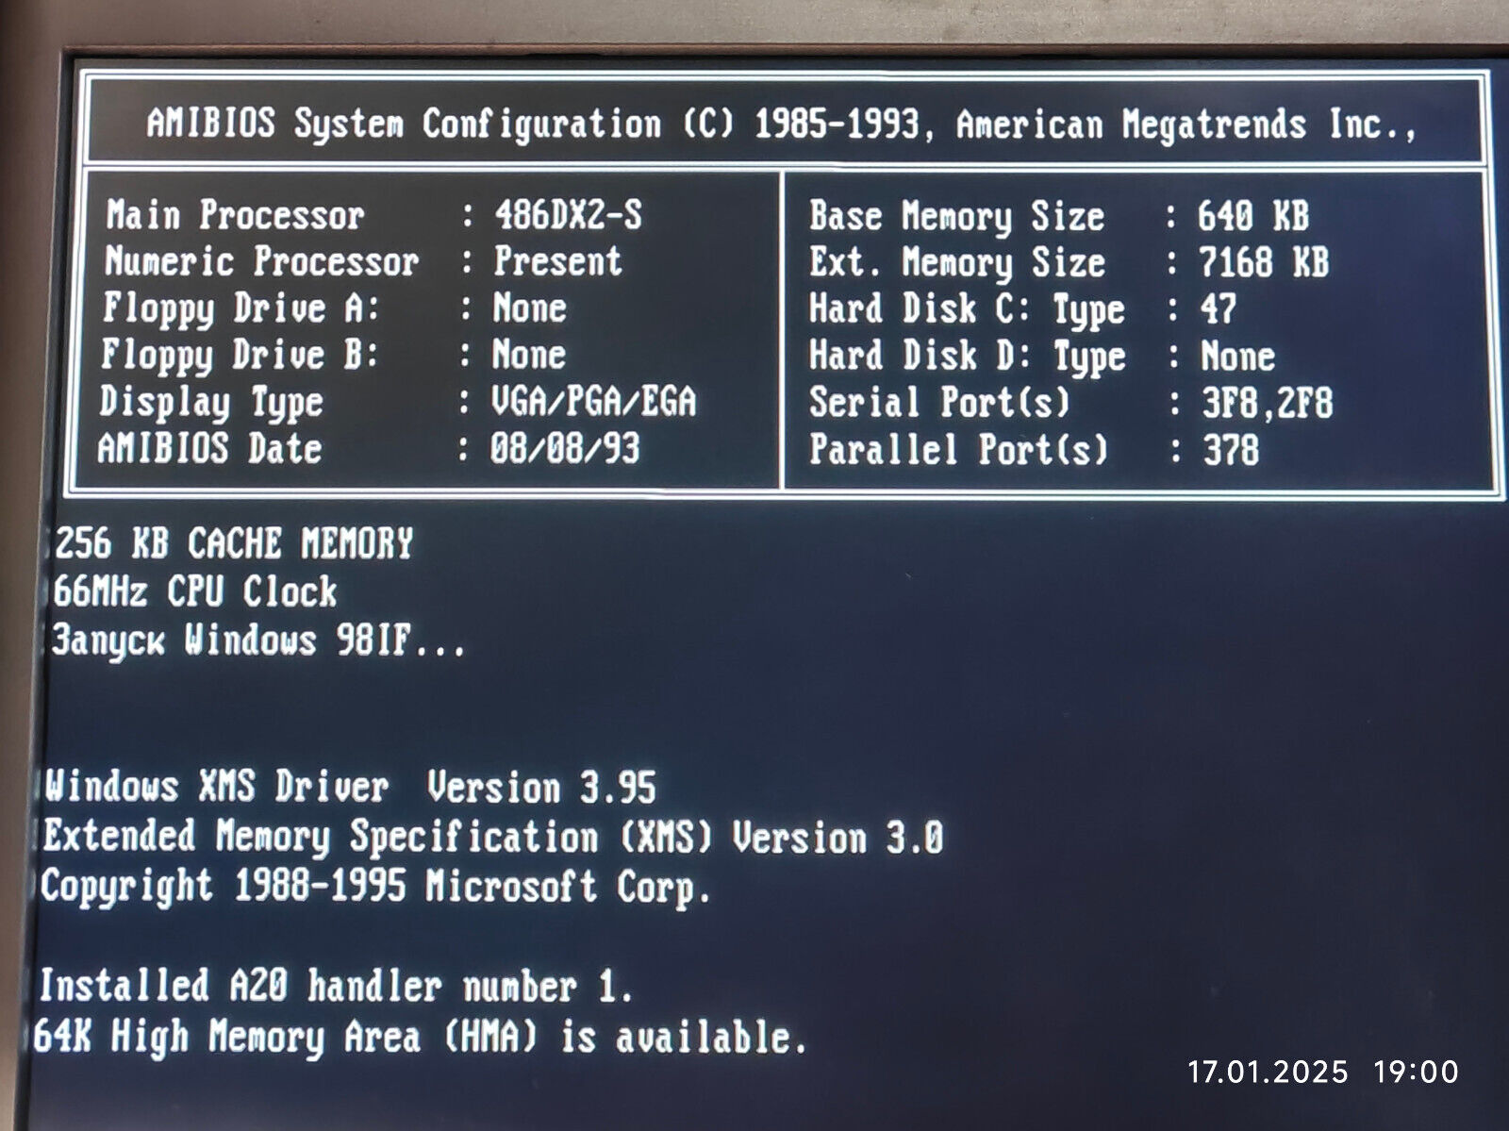Select the '47' hard disk C type value
The height and width of the screenshot is (1131, 1509).
1218,308
